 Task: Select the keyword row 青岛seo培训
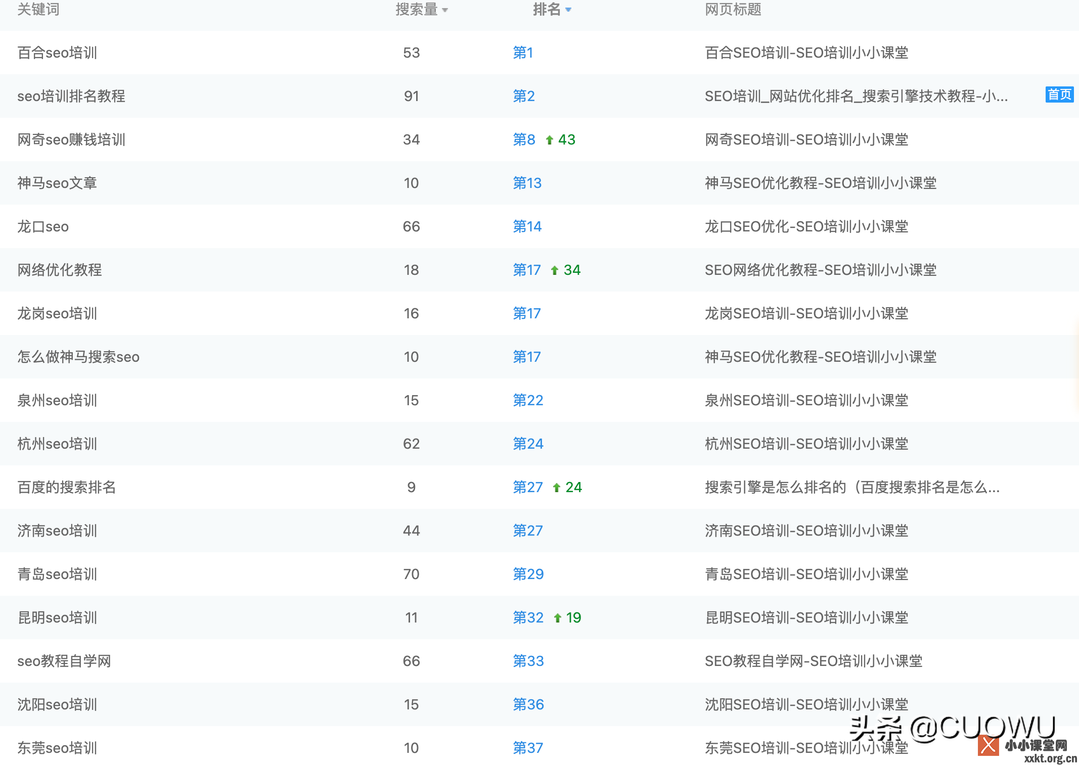tap(57, 574)
